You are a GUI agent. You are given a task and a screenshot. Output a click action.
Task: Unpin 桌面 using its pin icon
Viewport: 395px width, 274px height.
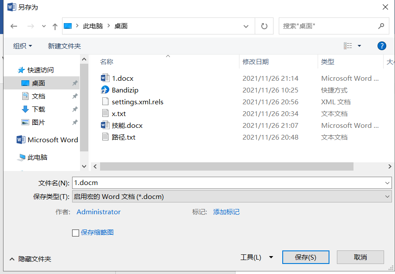pos(75,83)
